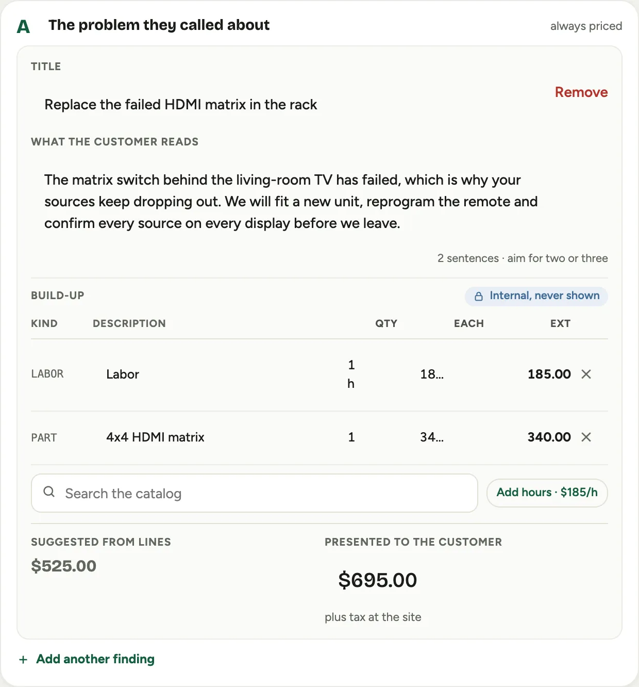The width and height of the screenshot is (639, 687).
Task: Click the Add hours · $185/h button
Action: (547, 493)
